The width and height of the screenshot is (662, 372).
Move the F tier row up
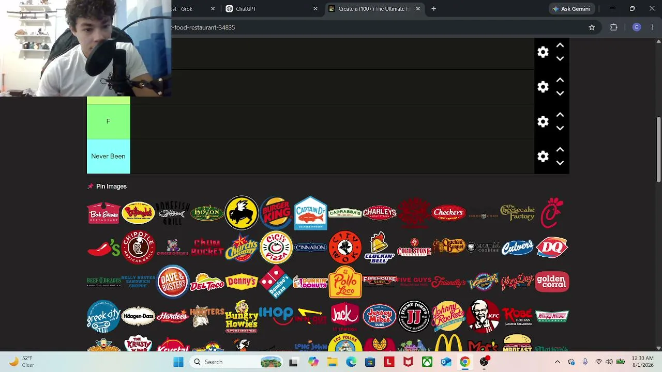tap(560, 115)
